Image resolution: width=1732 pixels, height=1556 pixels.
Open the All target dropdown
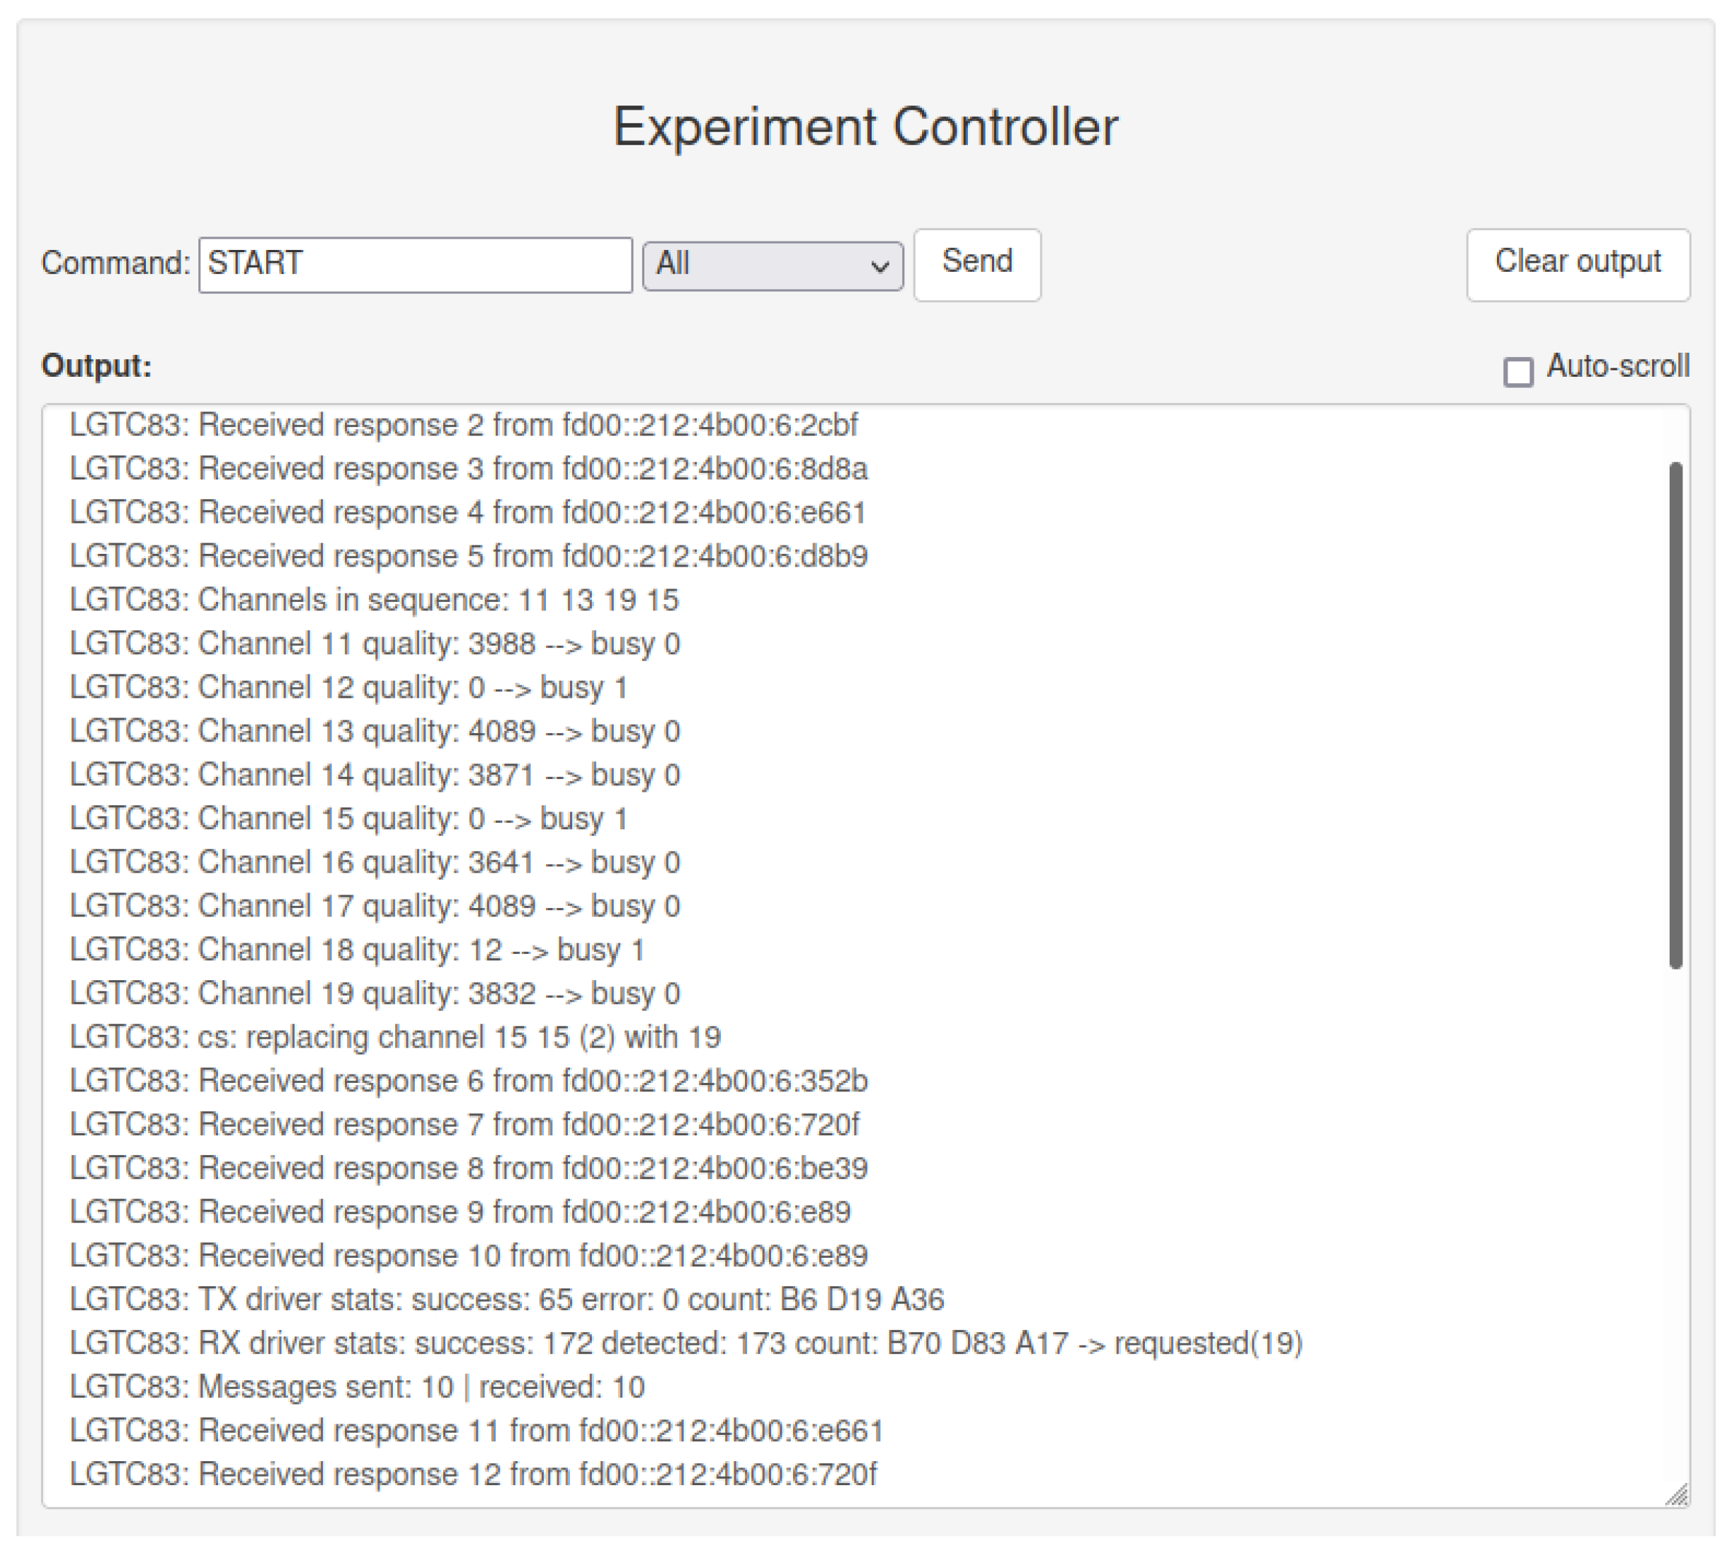tap(771, 266)
